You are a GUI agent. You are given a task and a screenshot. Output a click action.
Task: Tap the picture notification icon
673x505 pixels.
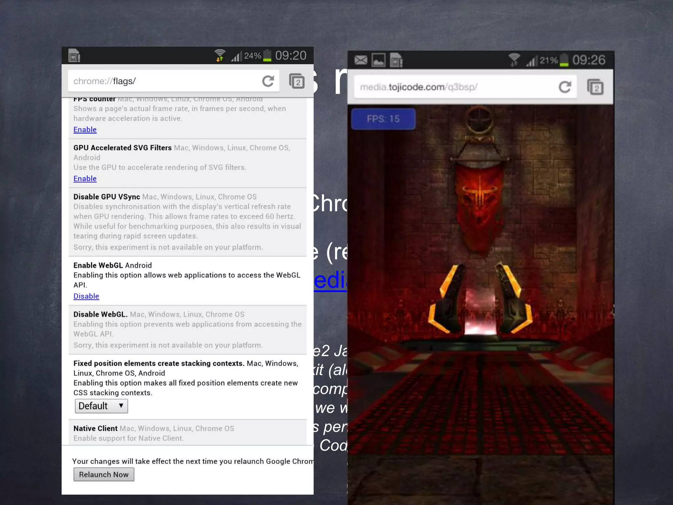(379, 60)
